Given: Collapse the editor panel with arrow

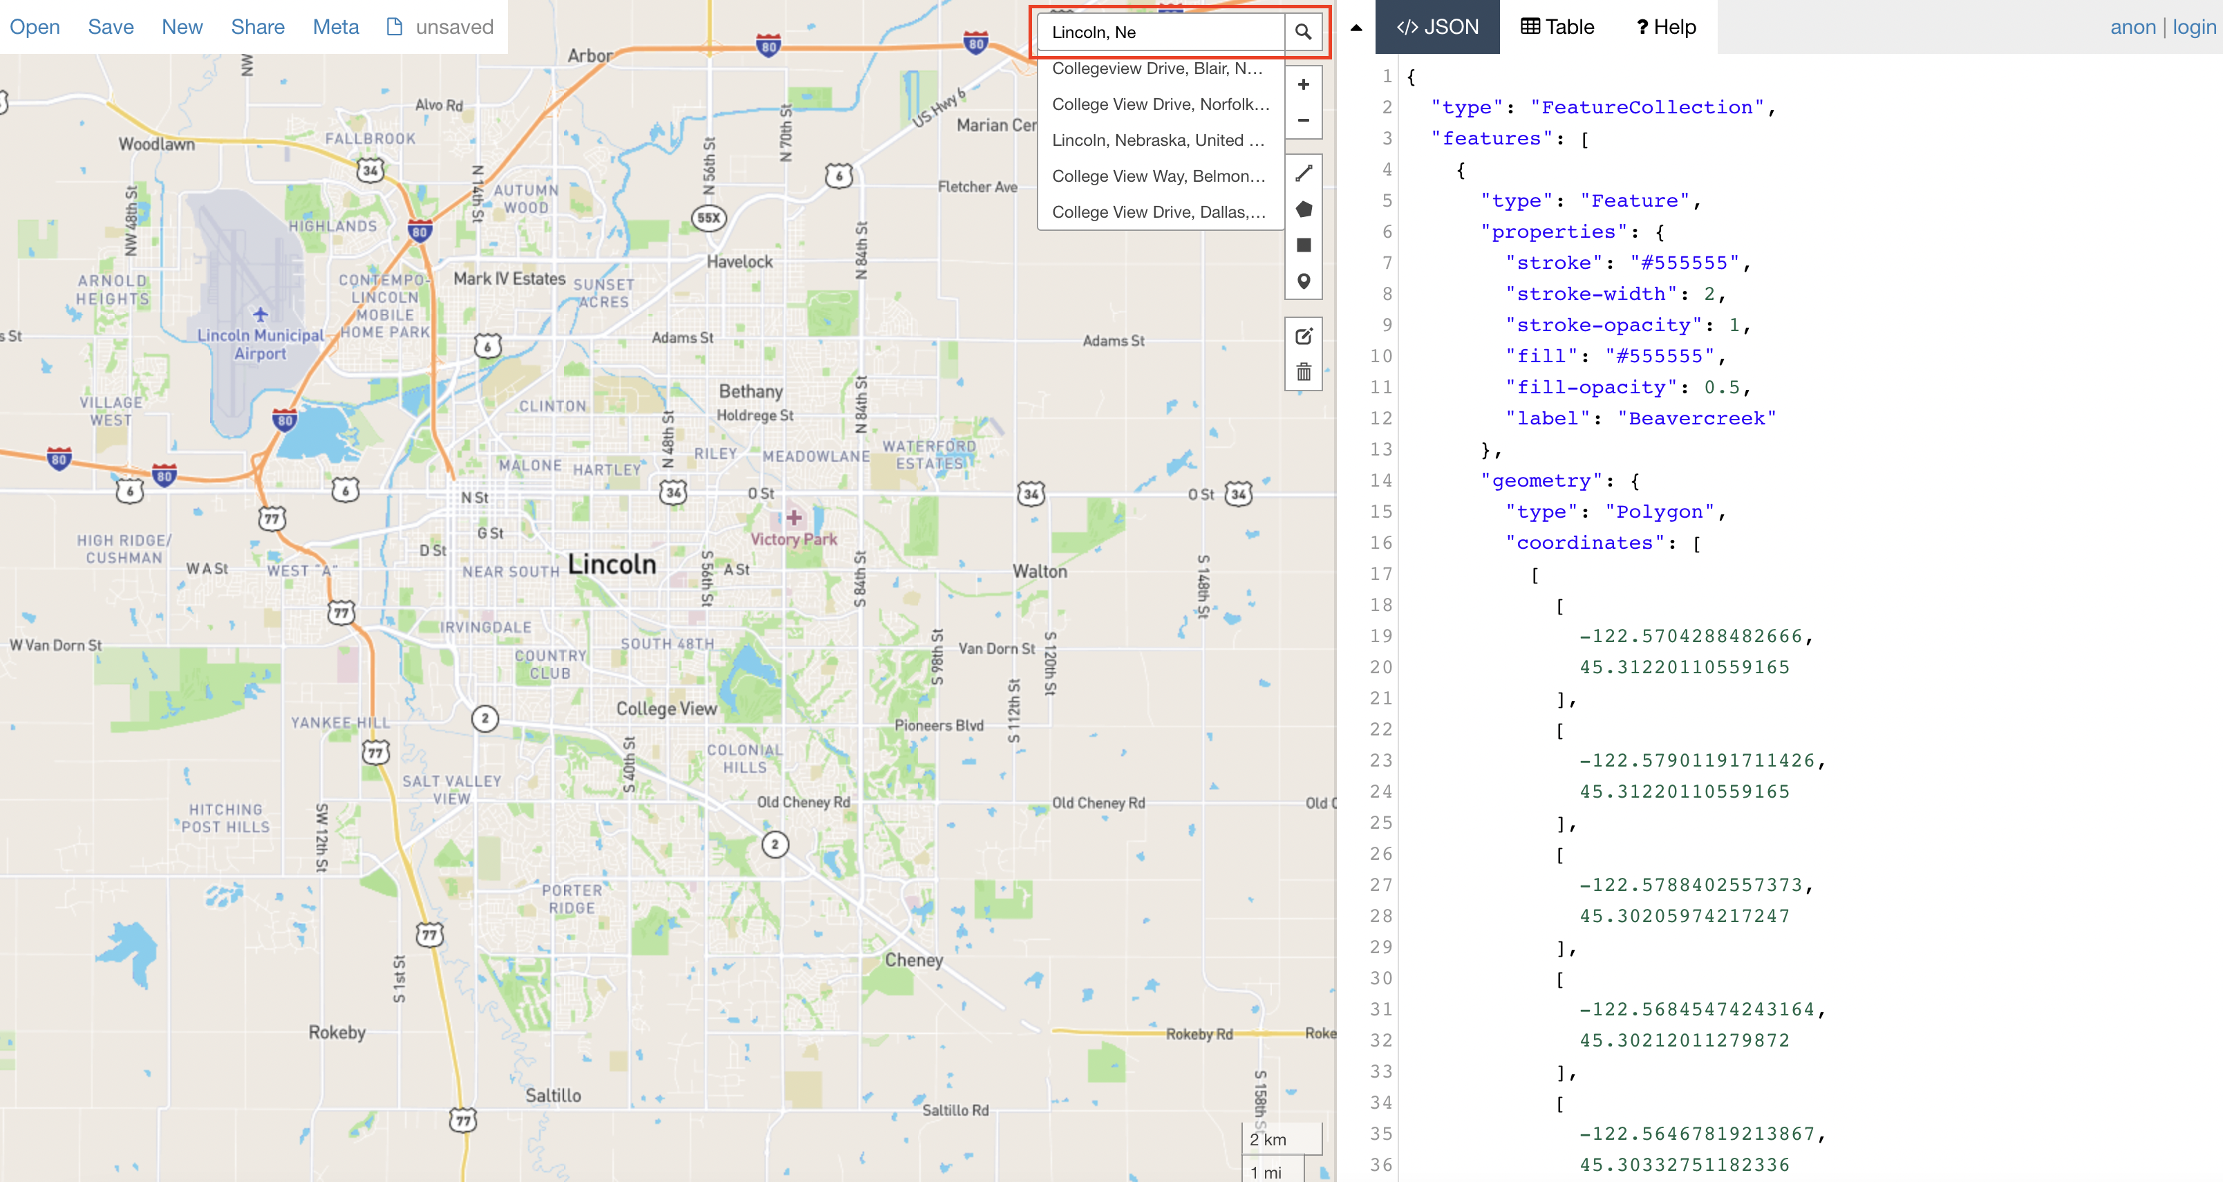Looking at the screenshot, I should click(x=1357, y=28).
